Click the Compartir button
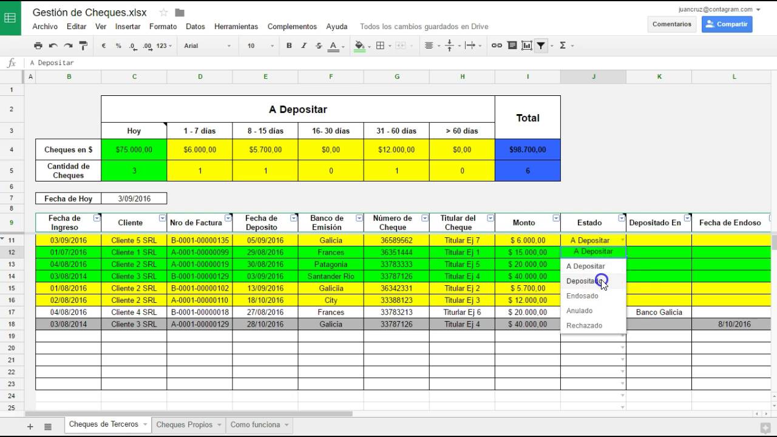 (727, 24)
